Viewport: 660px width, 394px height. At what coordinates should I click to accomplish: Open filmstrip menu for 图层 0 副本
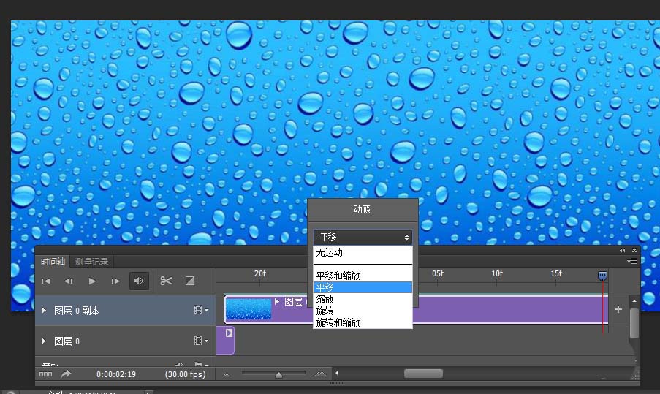coord(201,310)
